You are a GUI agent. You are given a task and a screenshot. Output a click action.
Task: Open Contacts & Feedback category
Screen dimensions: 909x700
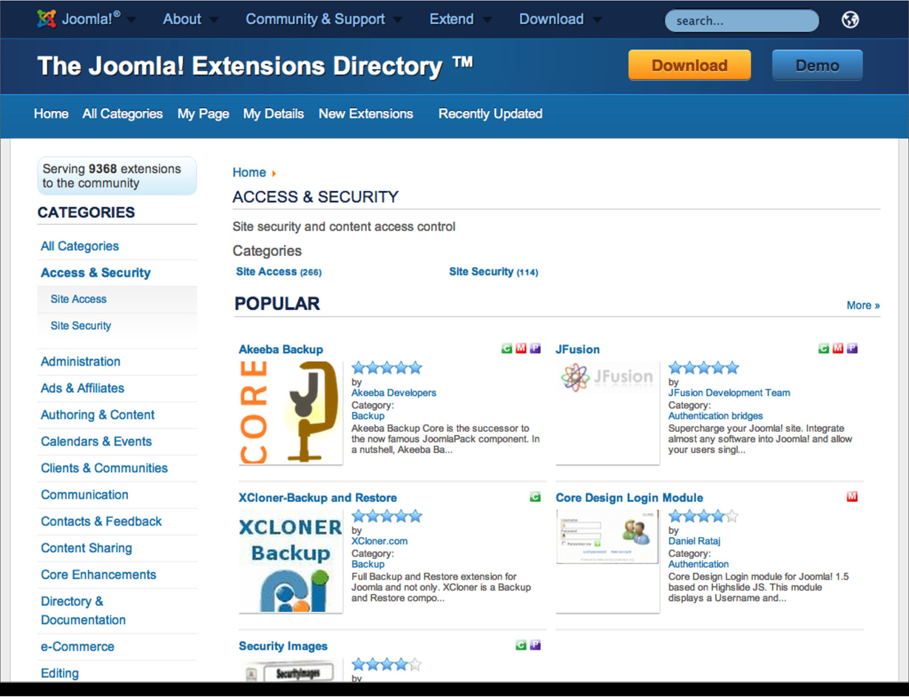point(101,522)
